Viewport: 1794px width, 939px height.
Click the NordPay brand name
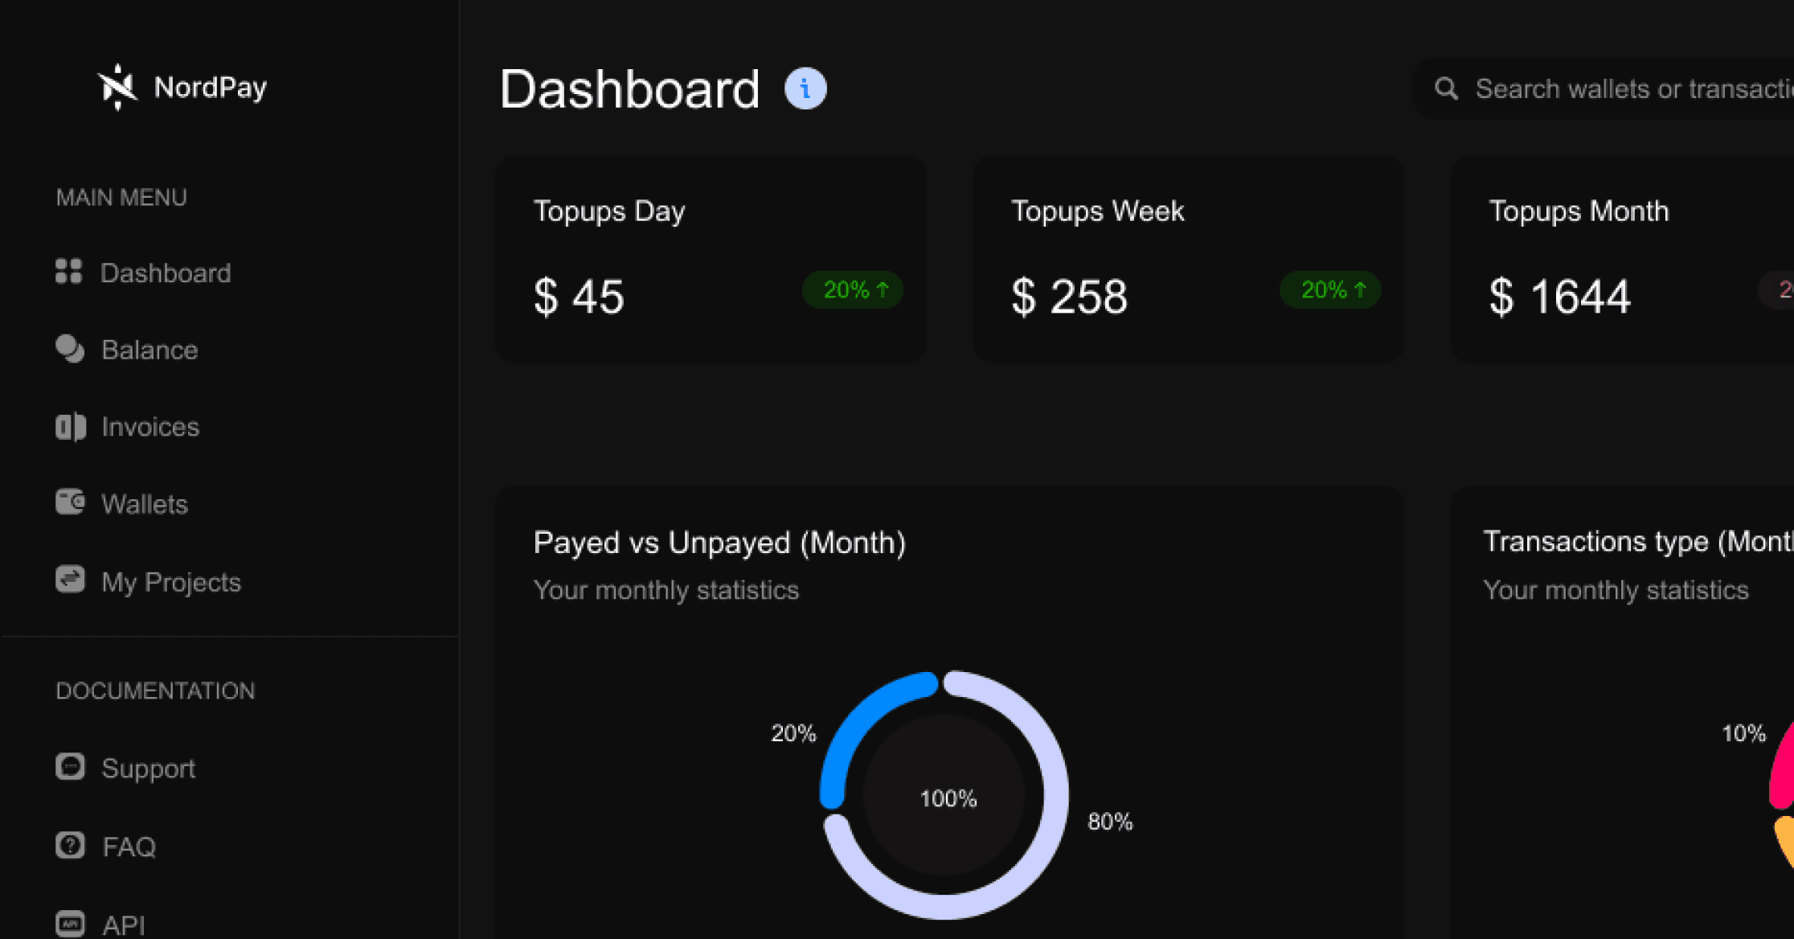point(210,87)
